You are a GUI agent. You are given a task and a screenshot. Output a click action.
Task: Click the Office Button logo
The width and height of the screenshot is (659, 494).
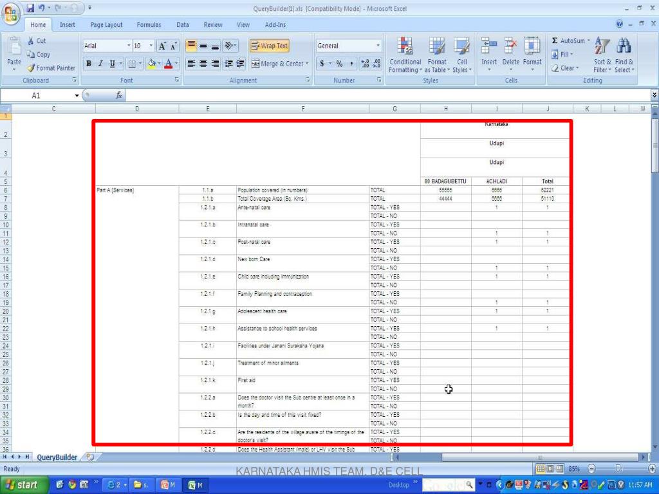pos(12,13)
